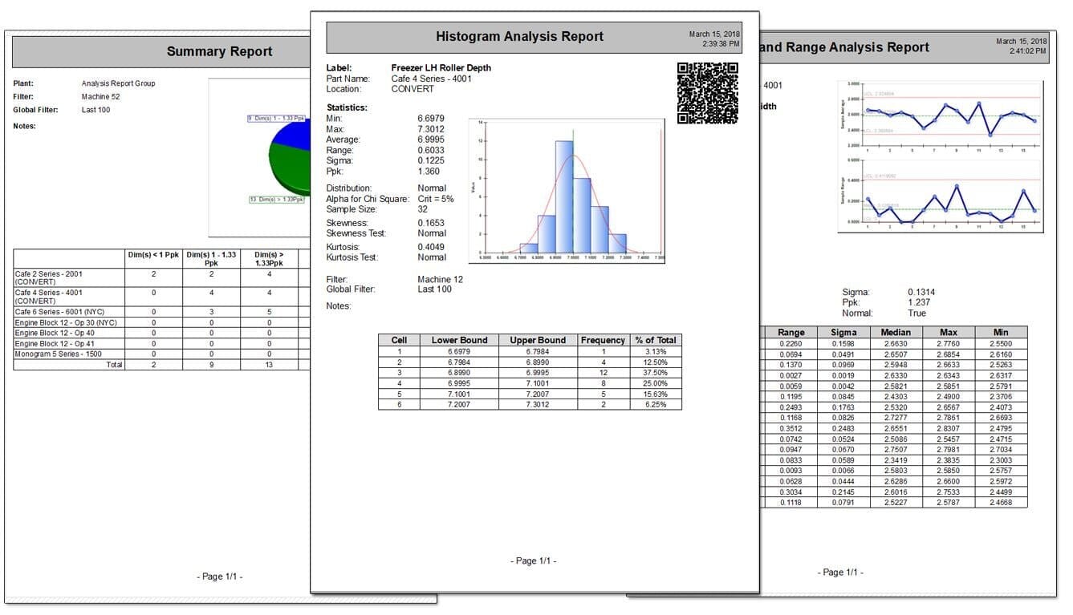This screenshot has width=1073, height=615.
Task: Click the 'Frequency' column header
Action: (x=604, y=340)
